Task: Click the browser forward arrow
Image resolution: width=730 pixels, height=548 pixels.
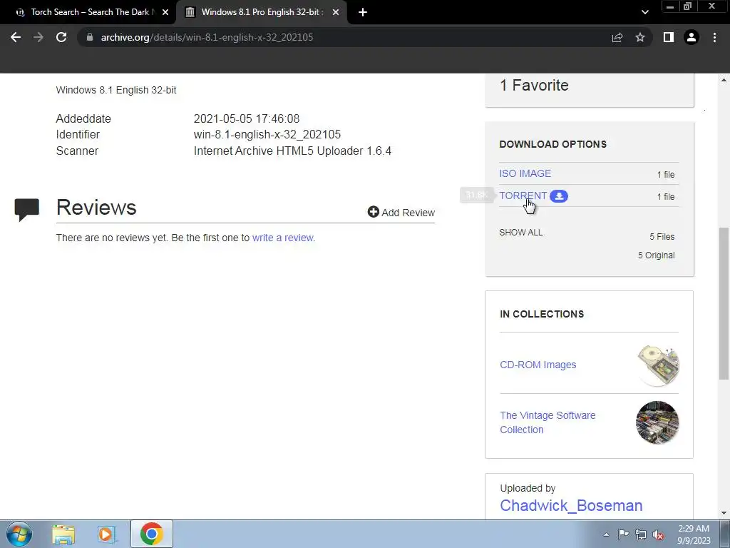Action: [x=38, y=37]
